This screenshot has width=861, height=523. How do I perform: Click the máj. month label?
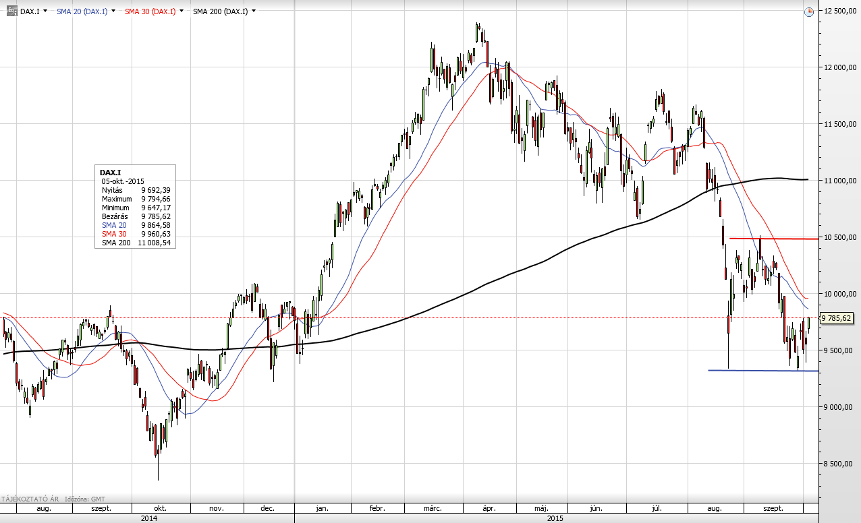(x=541, y=508)
